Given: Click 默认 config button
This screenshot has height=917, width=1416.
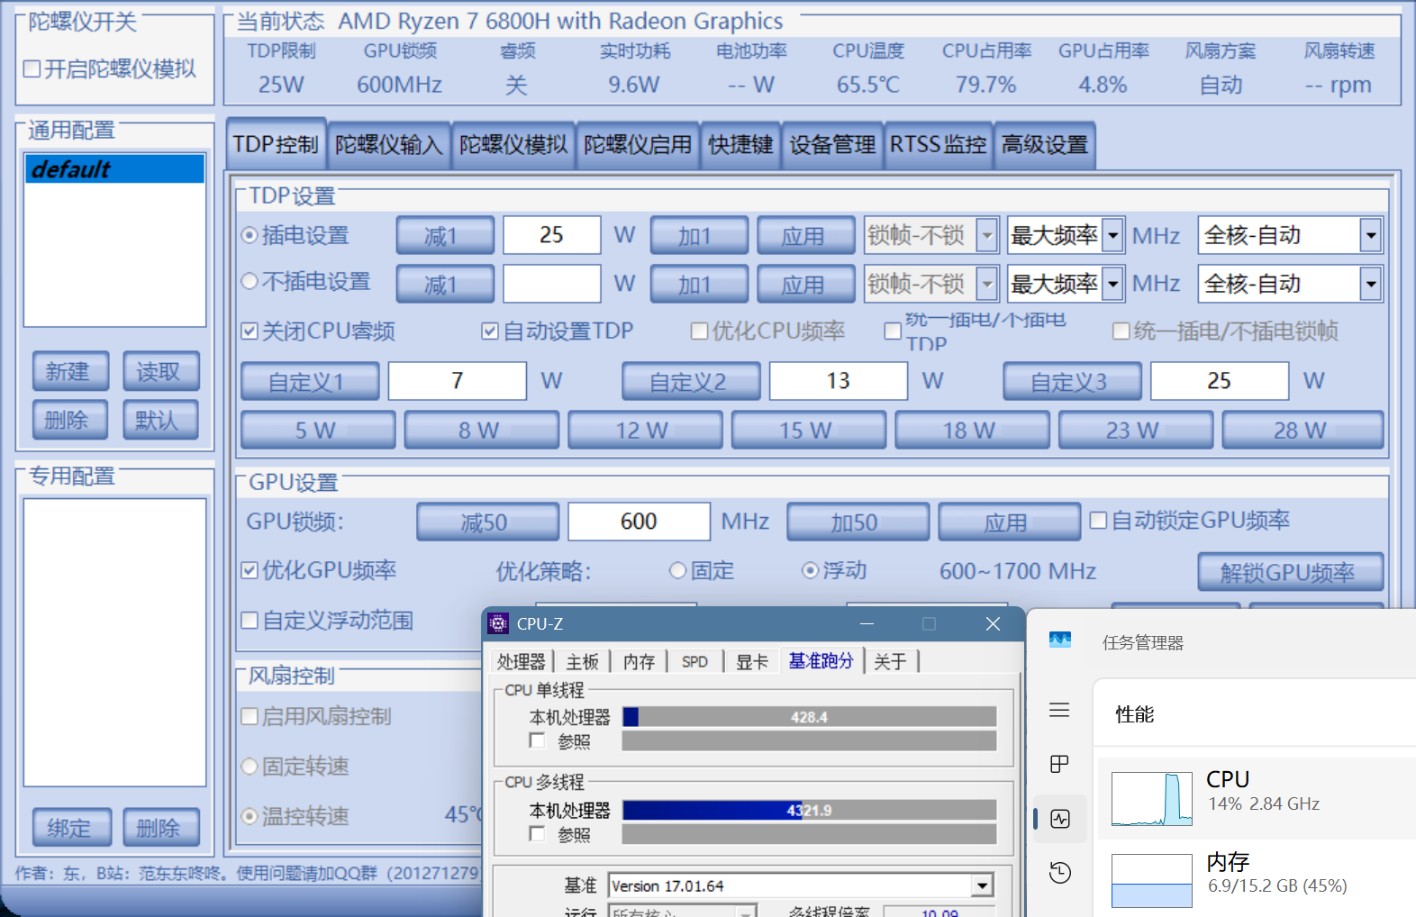Looking at the screenshot, I should pos(160,420).
